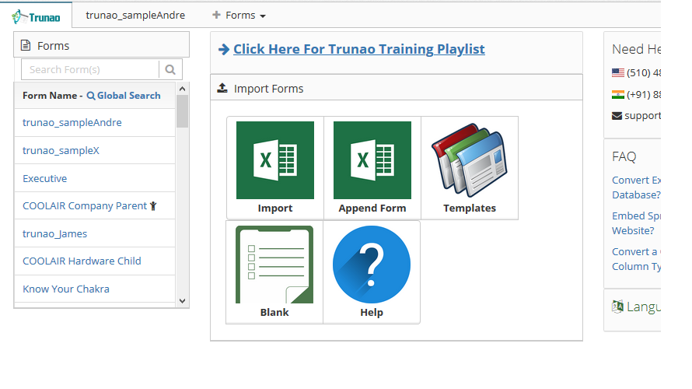Create a Blank form via clipboard icon
This screenshot has height=389, width=692.
pos(274,265)
